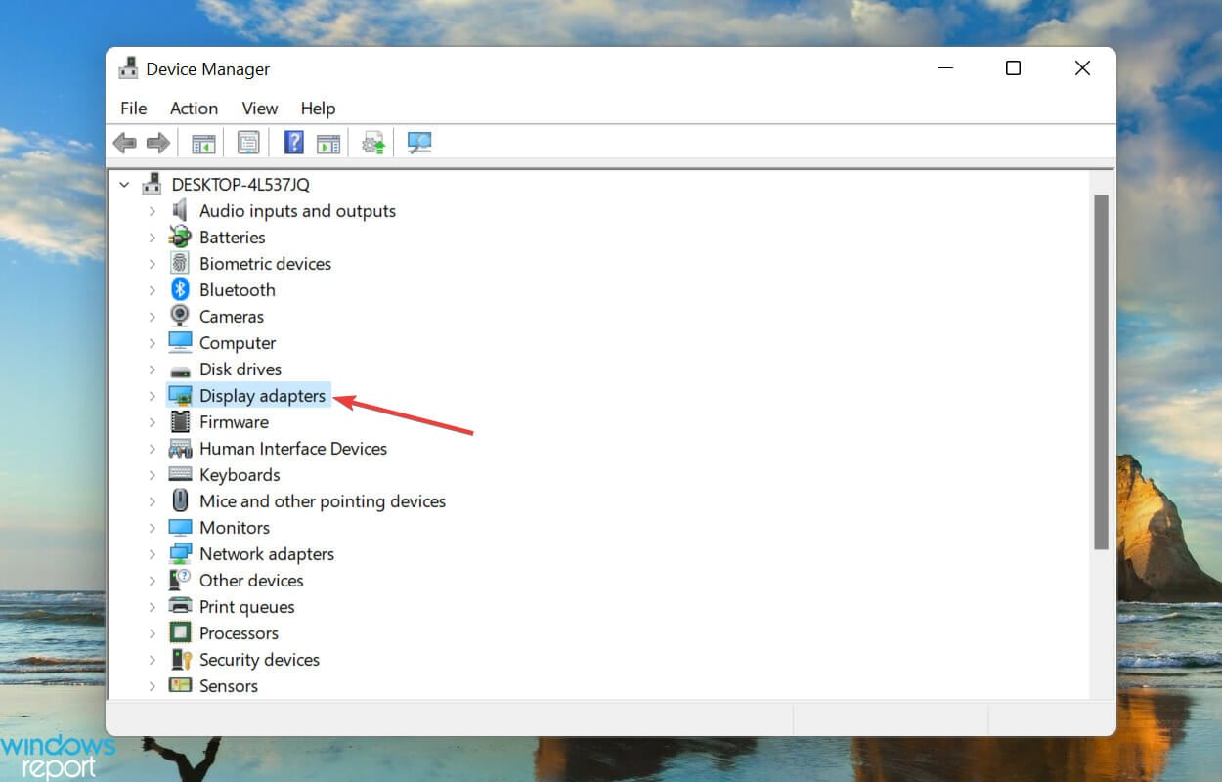This screenshot has height=782, width=1222.
Task: Click Show/Hide Console Tree toolbar icon
Action: point(203,144)
